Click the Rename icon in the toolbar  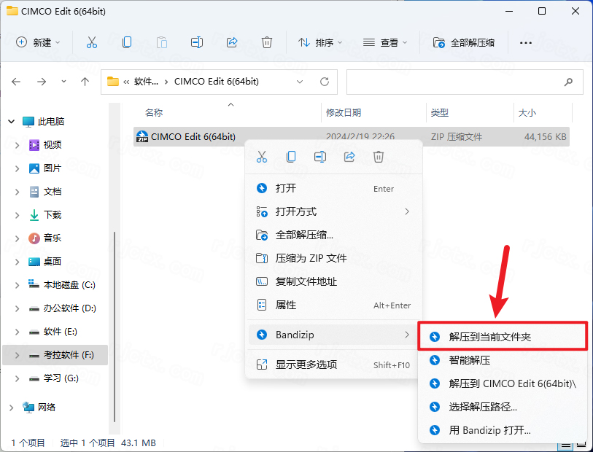point(197,42)
